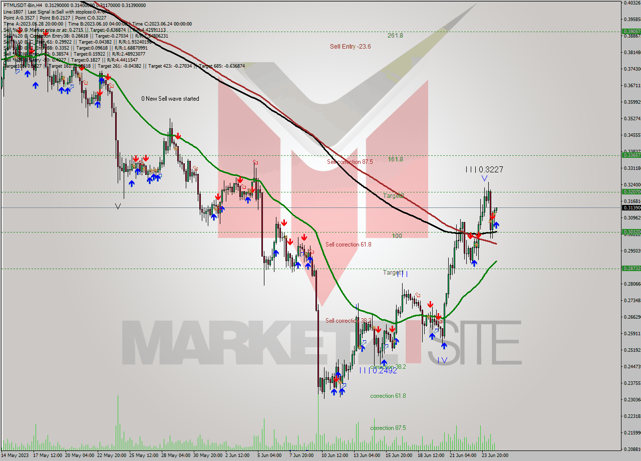The height and width of the screenshot is (461, 641).
Task: Click the '0 New Sell wave started' annotation
Action: [x=170, y=99]
